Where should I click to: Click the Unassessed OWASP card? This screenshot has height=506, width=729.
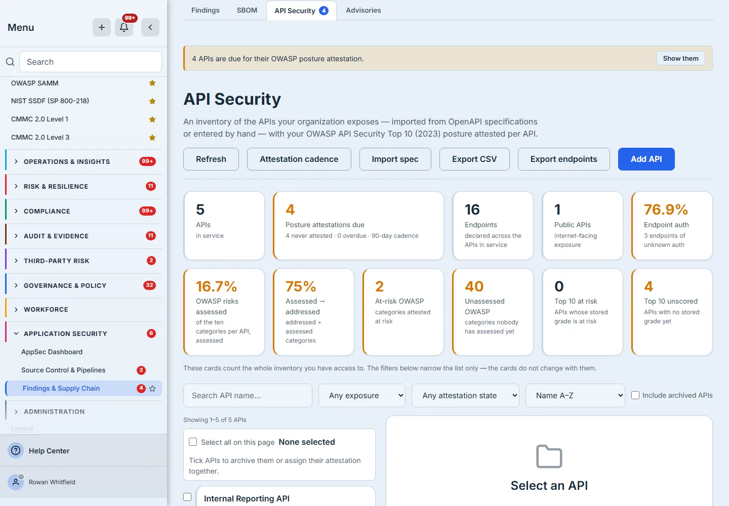click(x=493, y=312)
